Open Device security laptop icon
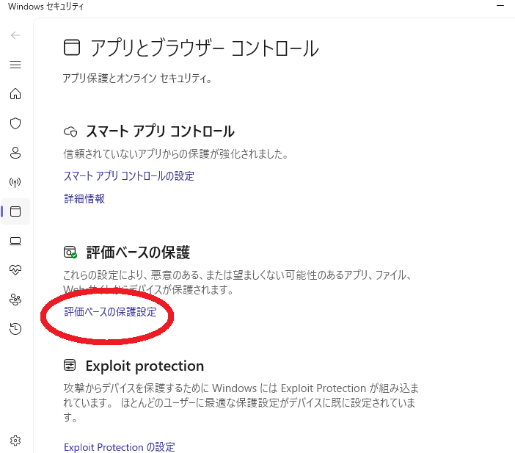This screenshot has width=515, height=453. 15,241
